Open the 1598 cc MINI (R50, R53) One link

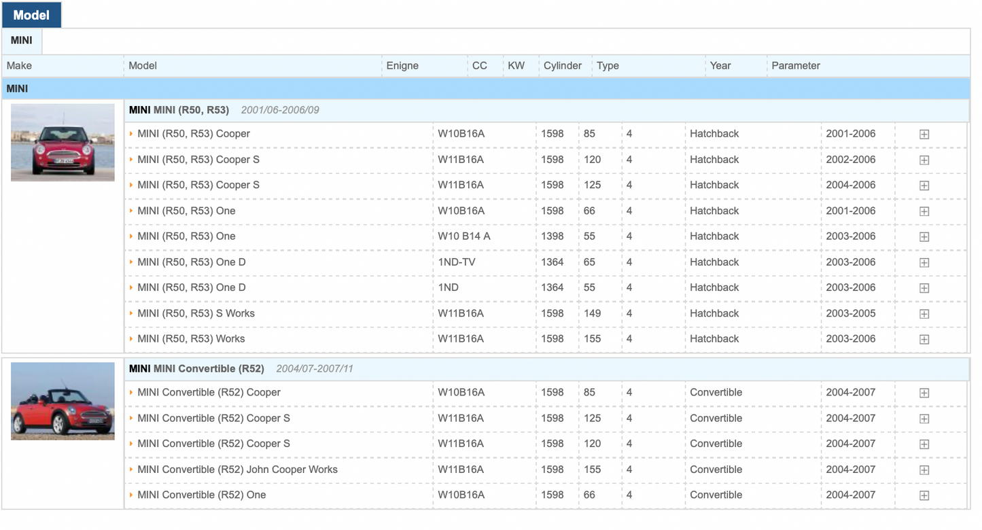click(x=186, y=211)
